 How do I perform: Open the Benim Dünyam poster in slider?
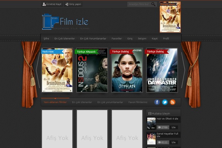click(x=57, y=70)
